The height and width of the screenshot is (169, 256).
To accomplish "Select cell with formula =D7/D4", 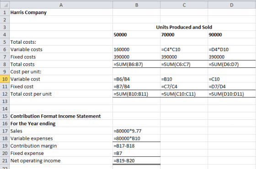I will [x=232, y=87].
